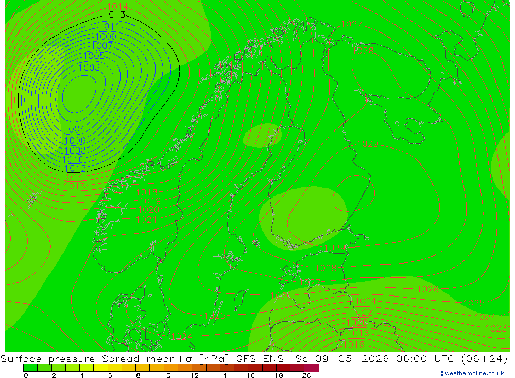Click the "GFS ENS" model label
This screenshot has width=515, height=378.
coord(260,358)
